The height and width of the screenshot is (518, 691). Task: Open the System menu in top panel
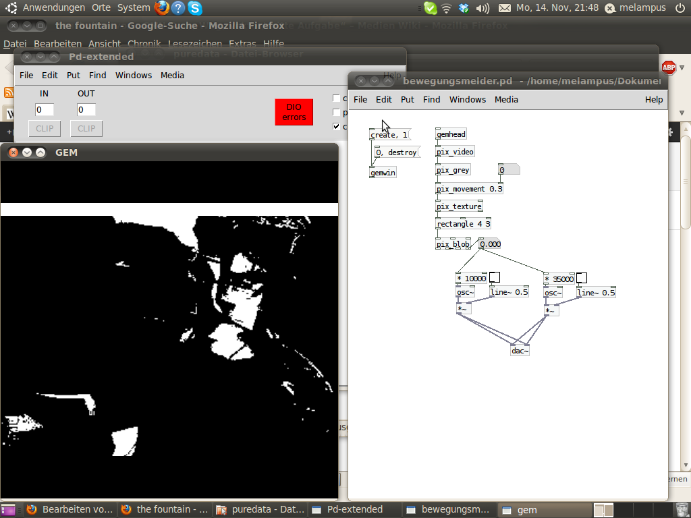click(134, 7)
